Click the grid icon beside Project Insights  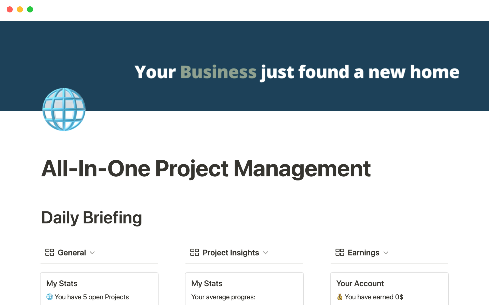click(x=194, y=252)
